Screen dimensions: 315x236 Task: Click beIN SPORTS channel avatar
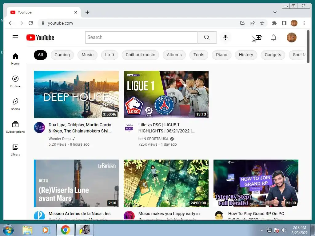129,128
